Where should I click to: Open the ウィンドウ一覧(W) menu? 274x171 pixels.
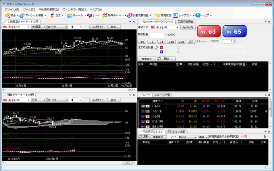[74, 9]
